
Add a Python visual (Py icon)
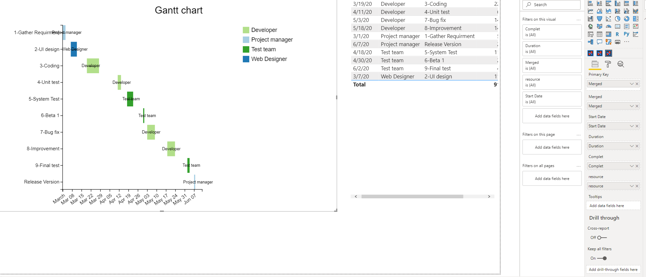(x=626, y=34)
